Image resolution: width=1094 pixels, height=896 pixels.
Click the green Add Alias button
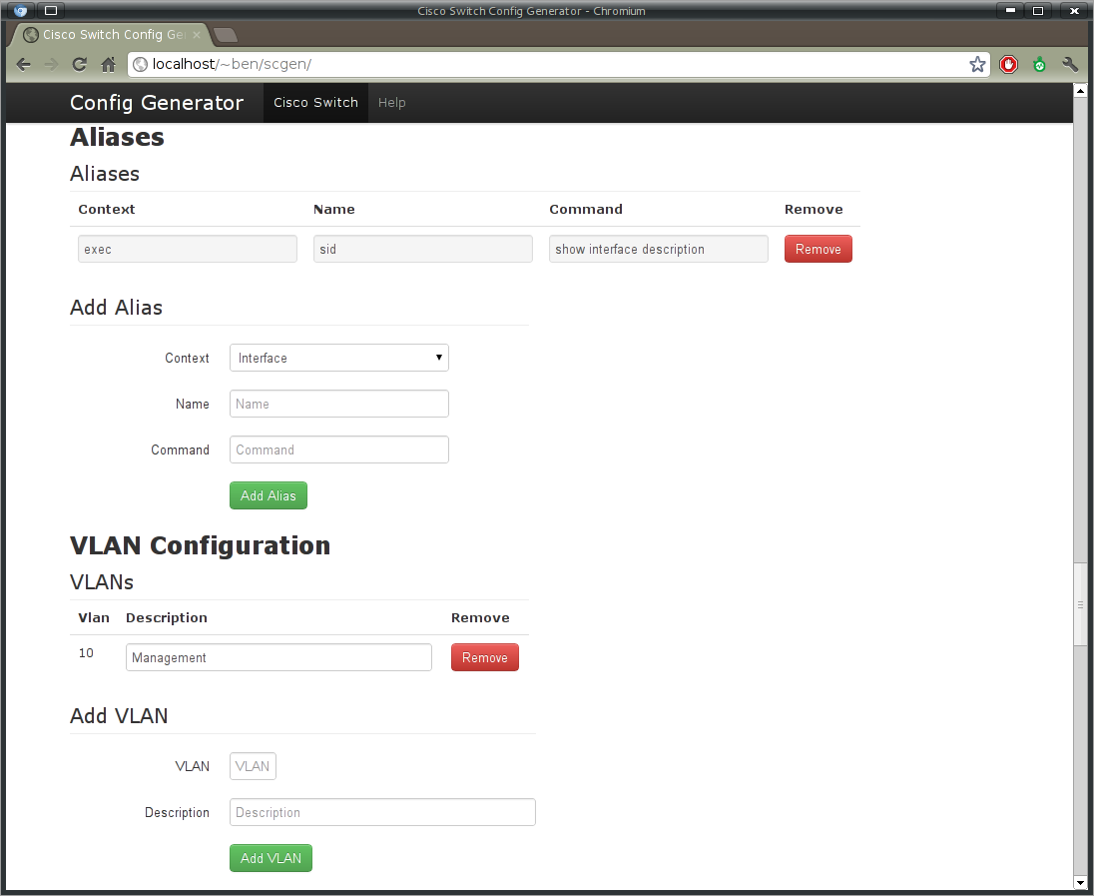268,495
